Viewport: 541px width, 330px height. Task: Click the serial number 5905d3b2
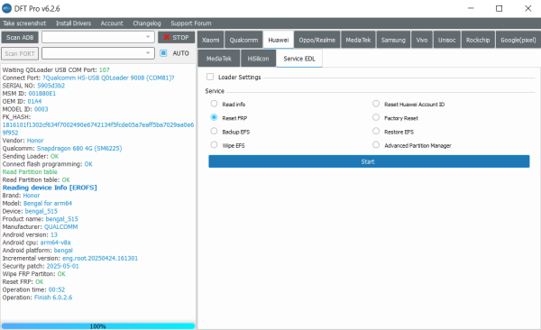point(51,86)
